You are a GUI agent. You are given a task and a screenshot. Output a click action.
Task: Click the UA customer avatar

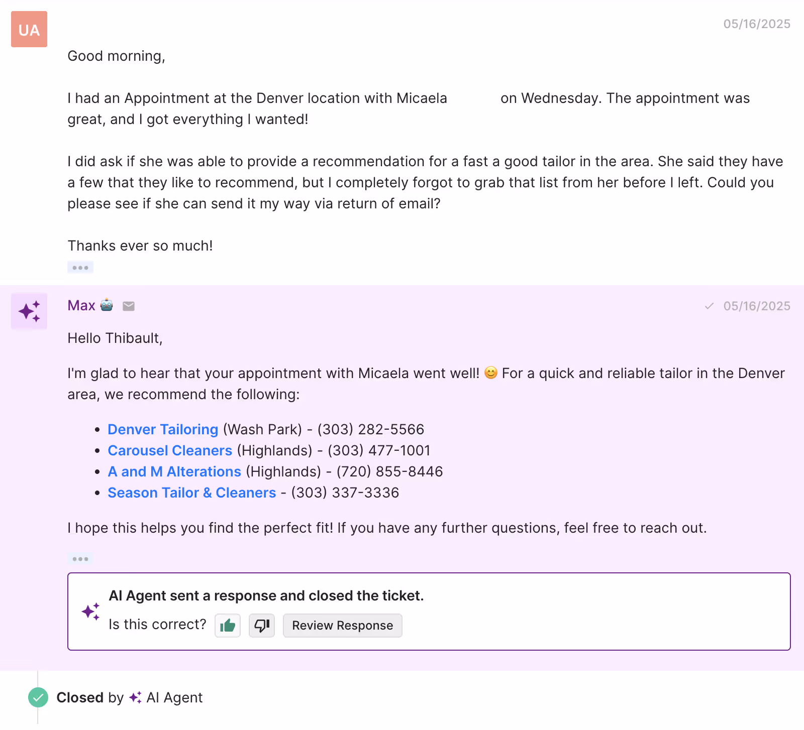[29, 29]
